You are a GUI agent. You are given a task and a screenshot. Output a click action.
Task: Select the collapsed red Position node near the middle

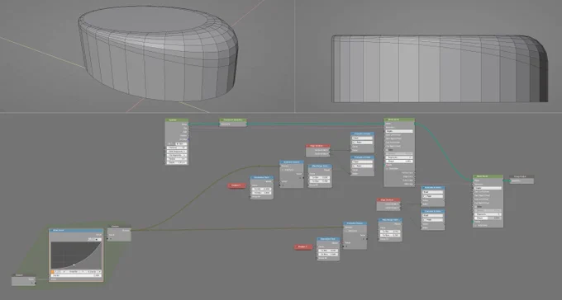coord(237,185)
